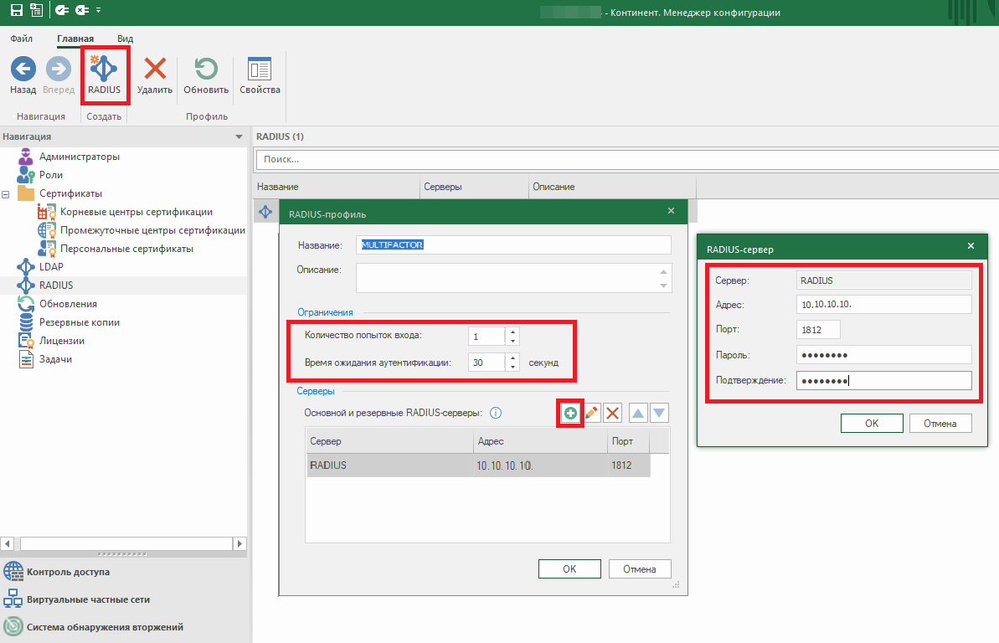Delete server using red X in Серверы

point(613,413)
